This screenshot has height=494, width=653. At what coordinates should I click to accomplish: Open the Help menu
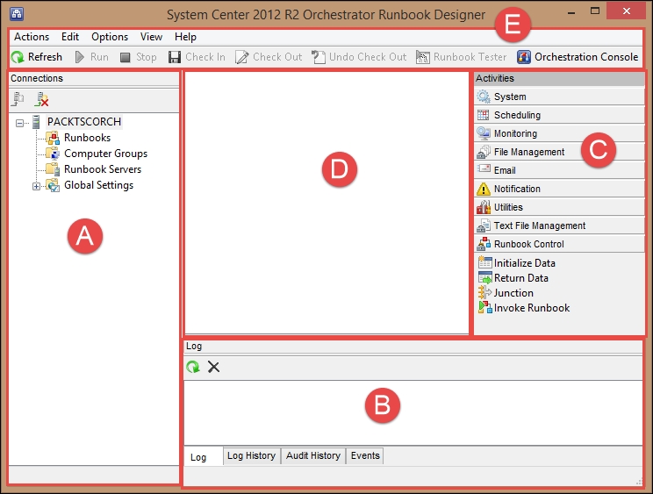(x=185, y=37)
